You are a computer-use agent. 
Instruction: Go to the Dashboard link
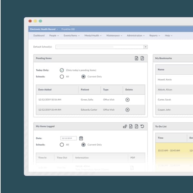pyautogui.click(x=39, y=36)
